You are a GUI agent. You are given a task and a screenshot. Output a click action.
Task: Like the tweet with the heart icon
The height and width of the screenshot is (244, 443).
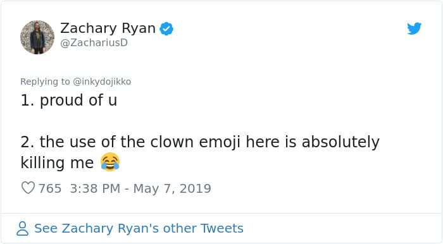click(x=28, y=188)
